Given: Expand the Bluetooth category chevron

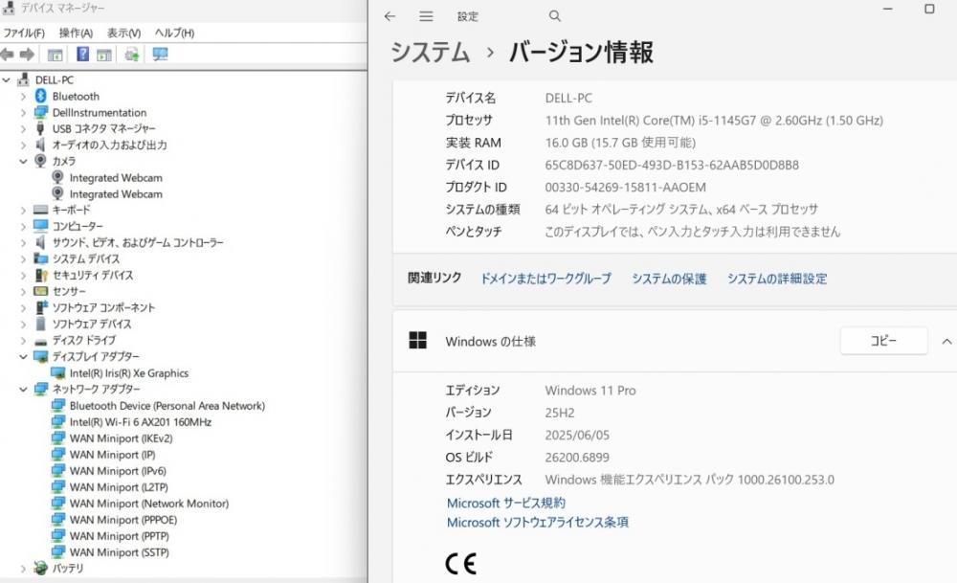Looking at the screenshot, I should [x=23, y=97].
